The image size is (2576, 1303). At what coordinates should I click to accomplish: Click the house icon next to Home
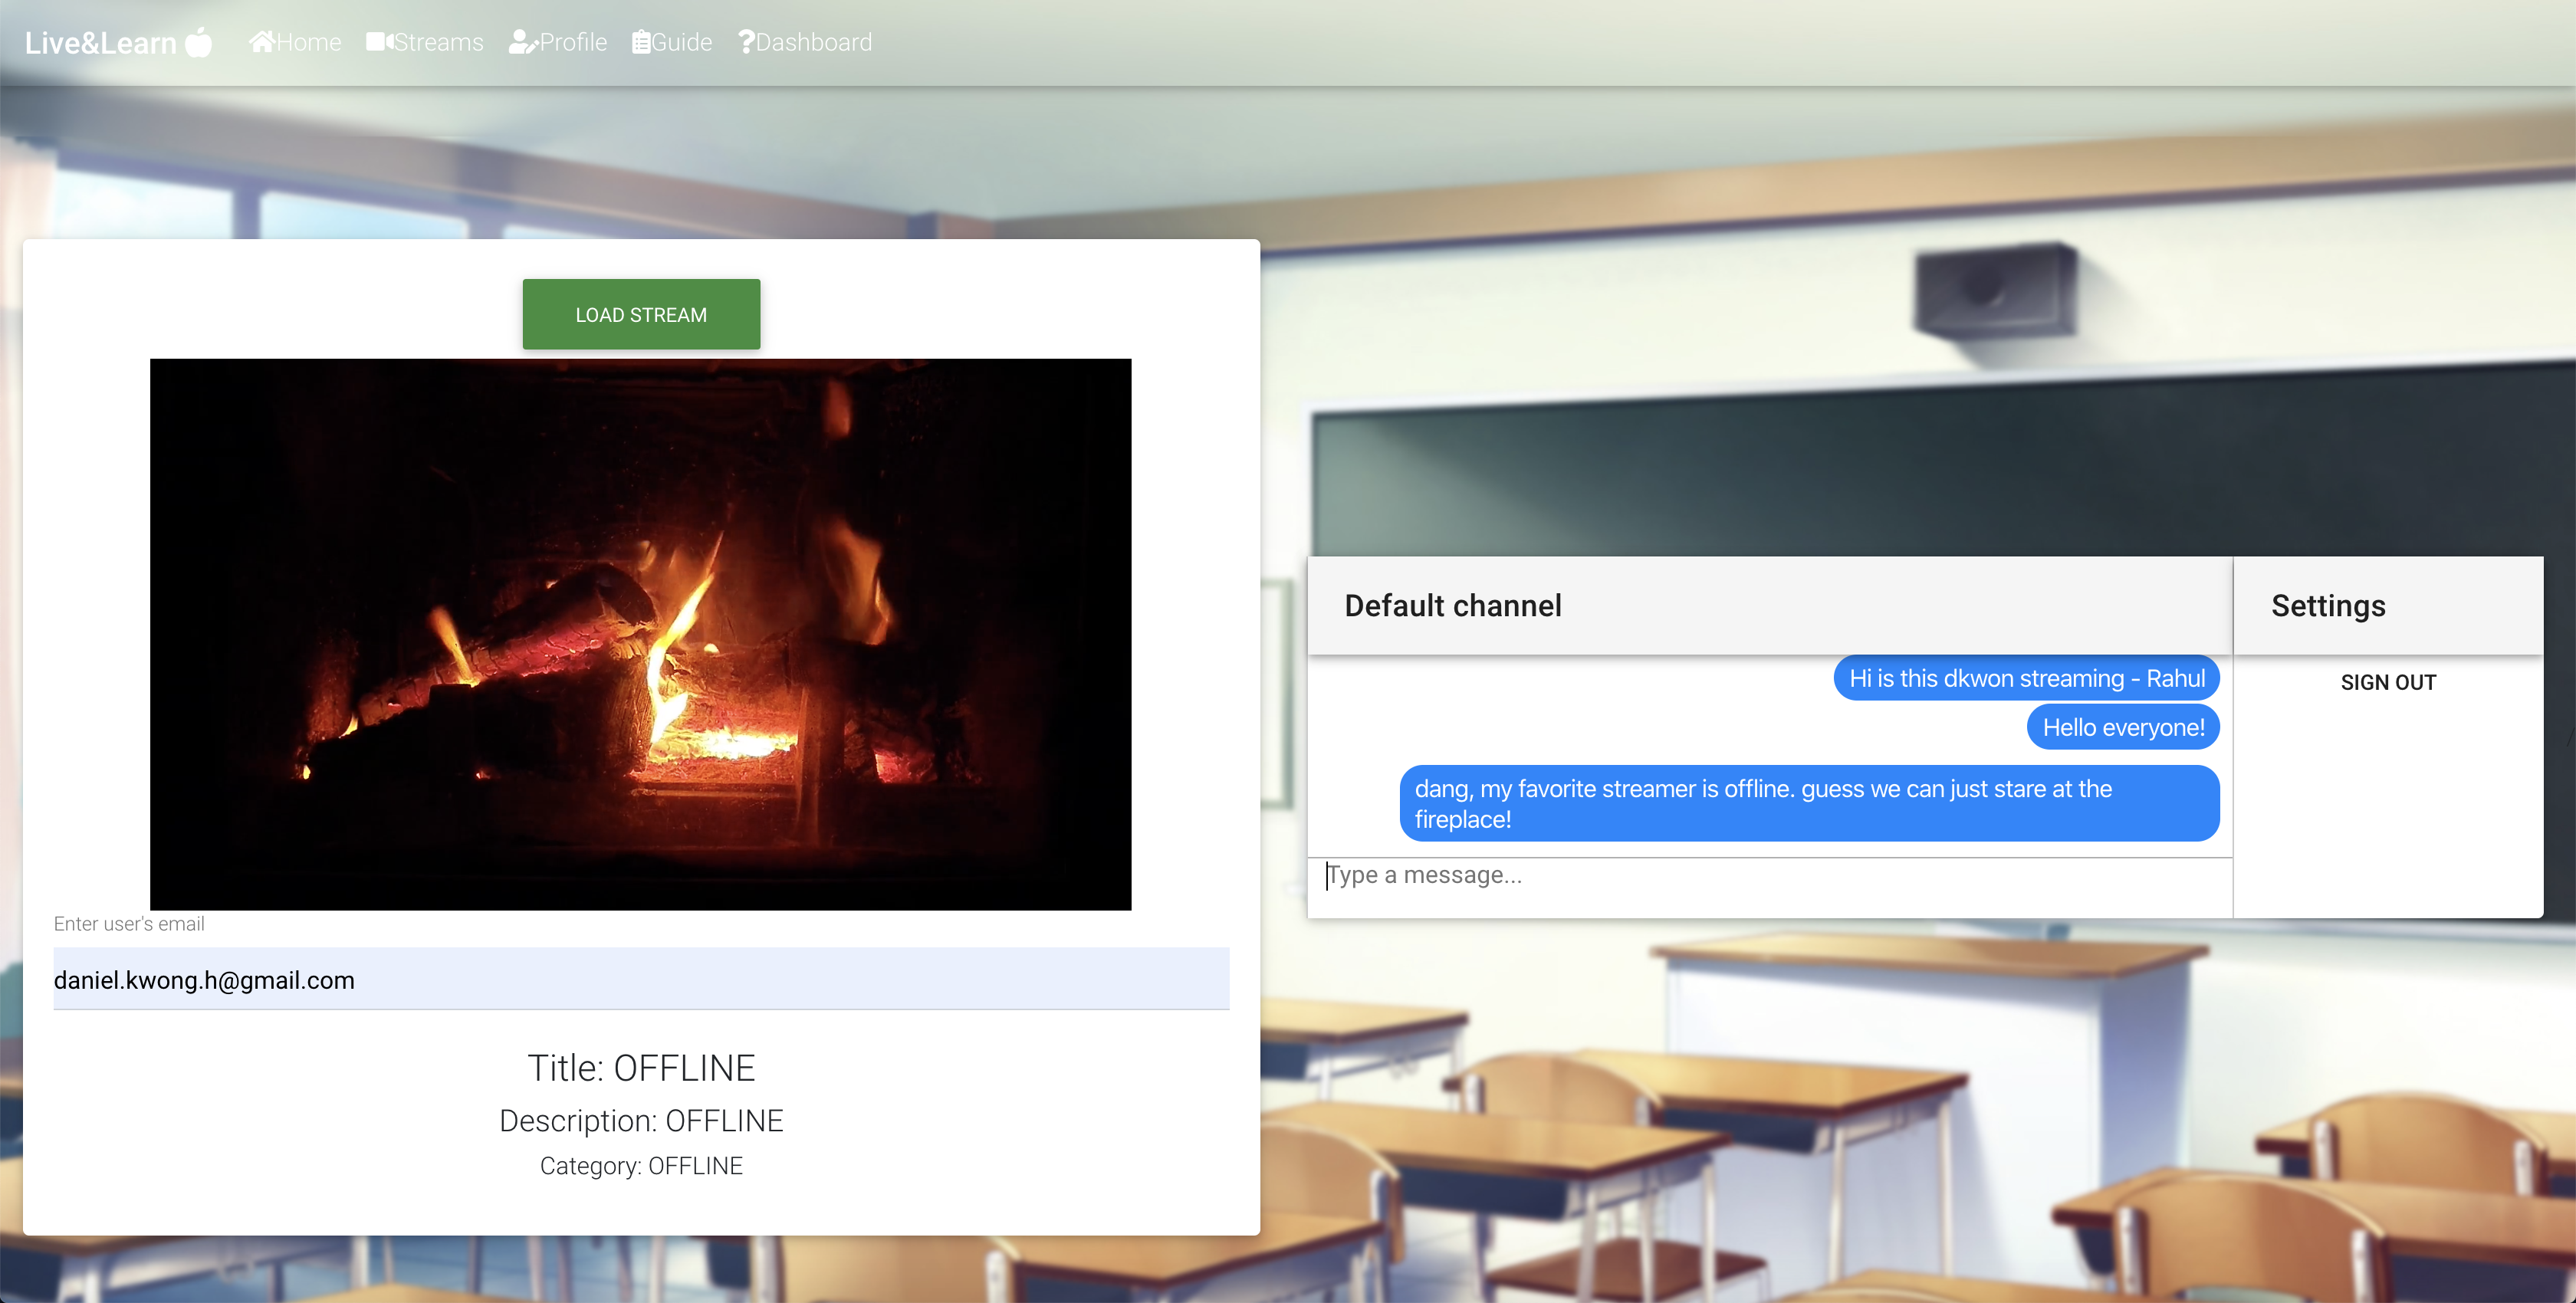click(x=261, y=42)
